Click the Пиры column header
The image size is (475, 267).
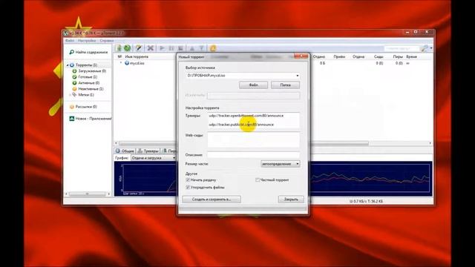click(x=398, y=56)
